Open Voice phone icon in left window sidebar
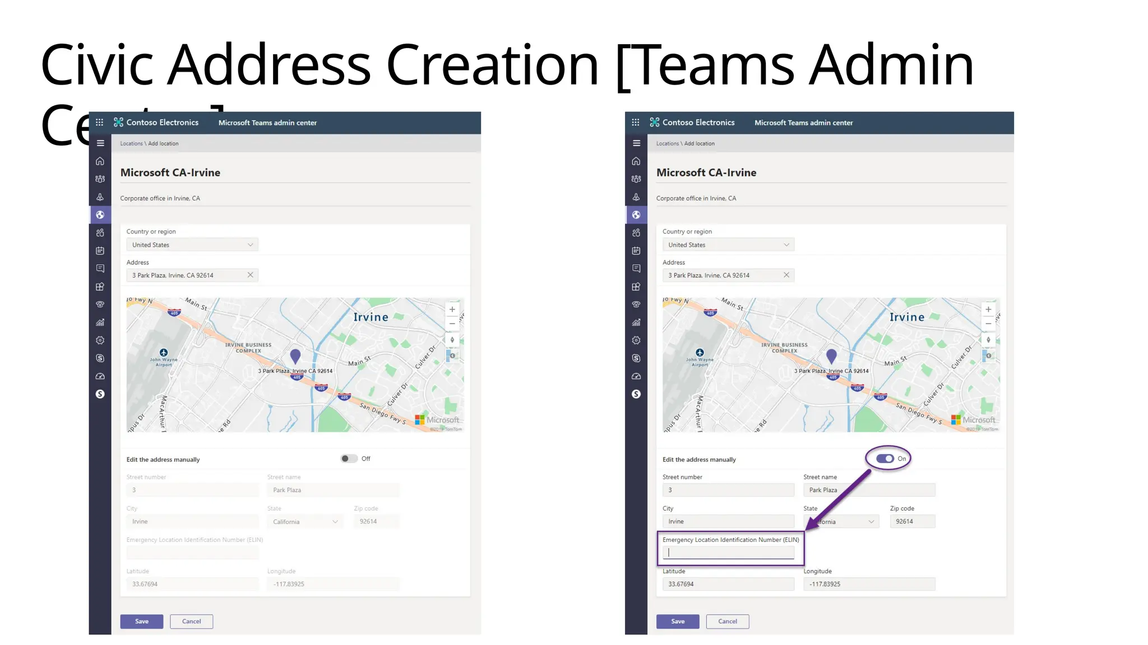The image size is (1148, 645). (x=100, y=305)
